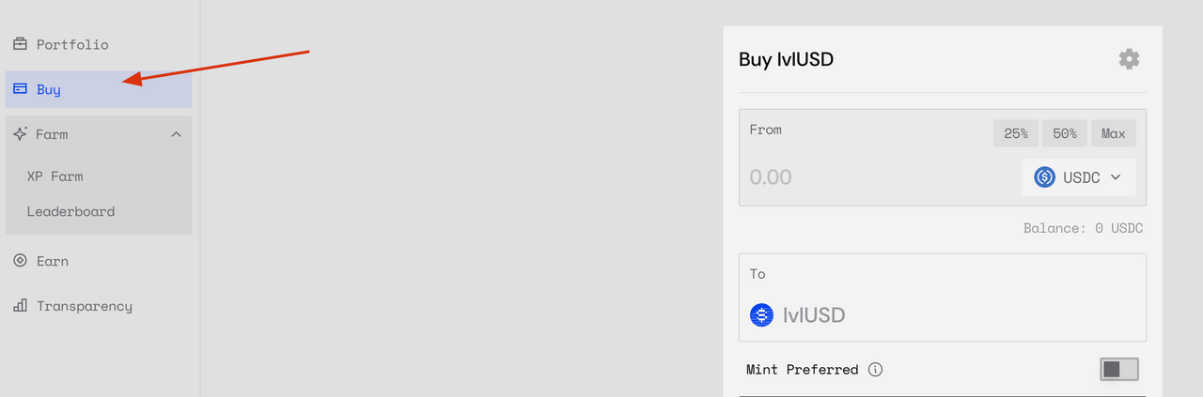Click the Transparency bar chart icon
1203x397 pixels.
tap(20, 306)
